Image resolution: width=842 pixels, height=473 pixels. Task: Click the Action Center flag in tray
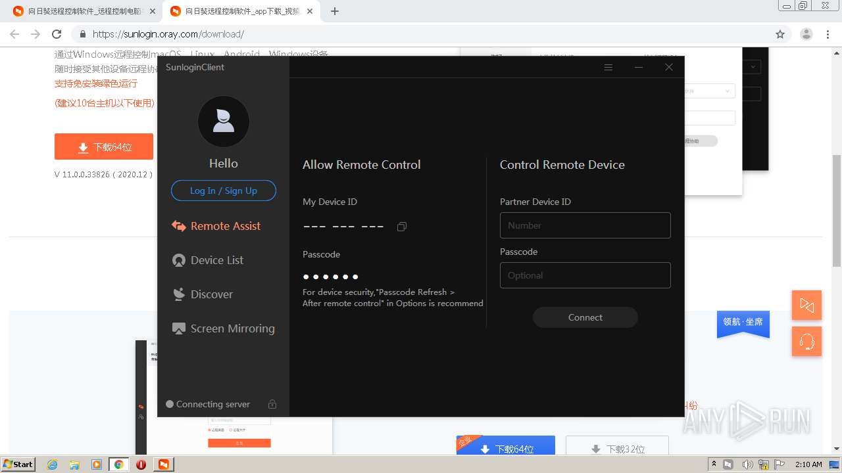click(x=779, y=464)
